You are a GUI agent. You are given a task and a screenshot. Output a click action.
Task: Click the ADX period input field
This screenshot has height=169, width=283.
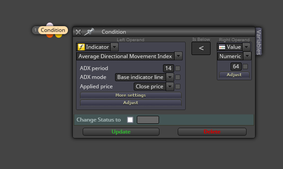click(x=168, y=68)
